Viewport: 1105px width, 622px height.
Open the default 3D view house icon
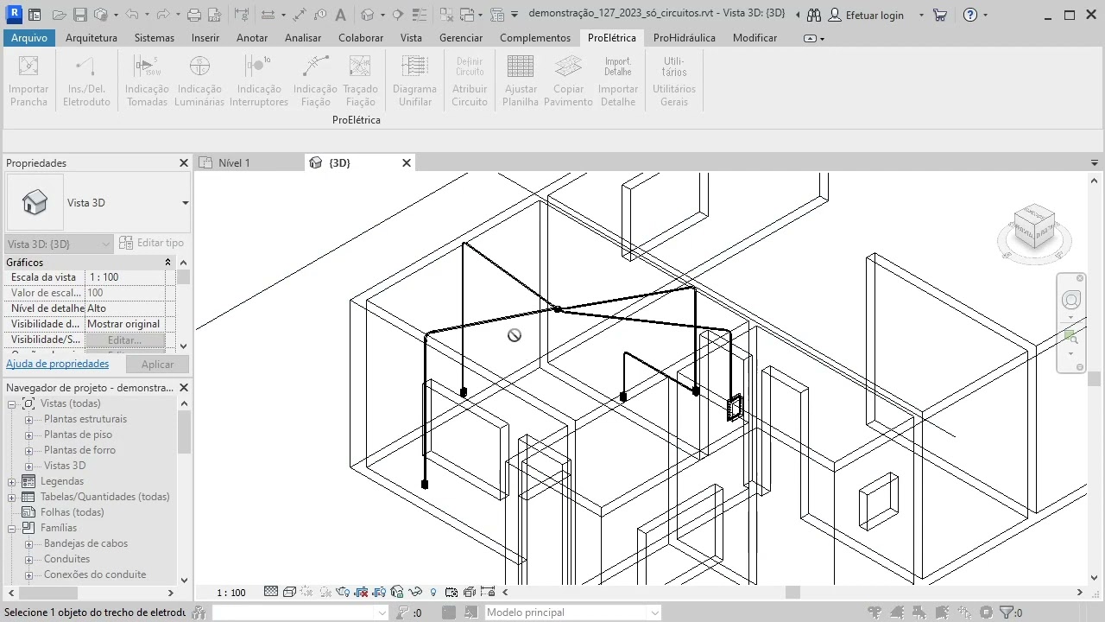pos(368,15)
